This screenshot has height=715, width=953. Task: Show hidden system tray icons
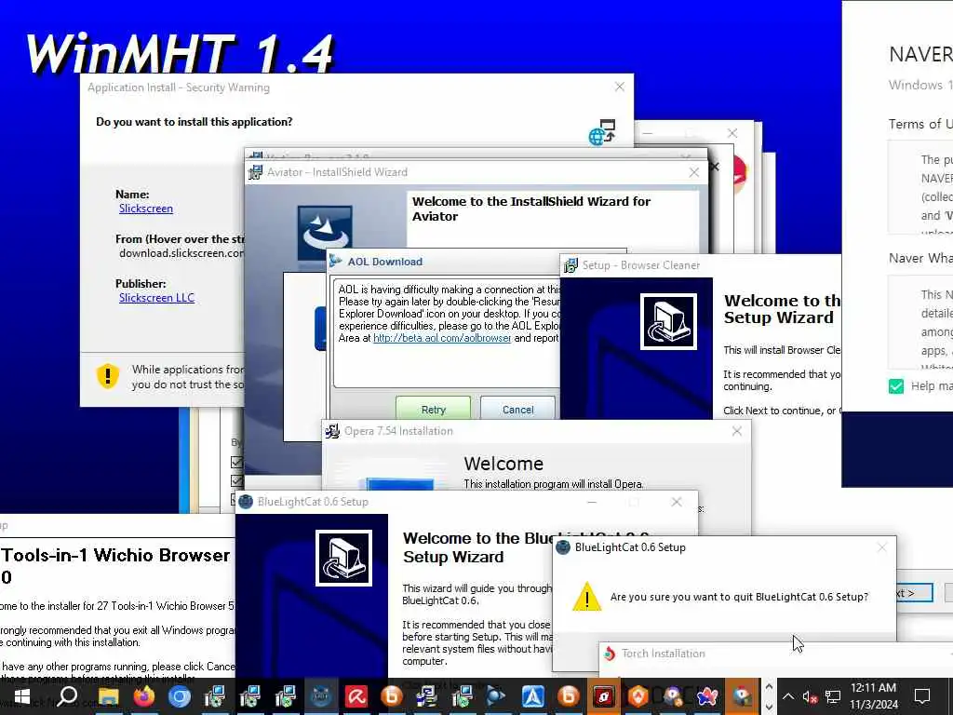point(787,696)
